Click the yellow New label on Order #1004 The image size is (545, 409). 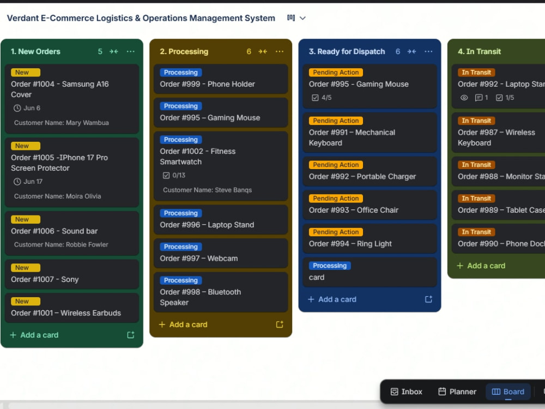point(26,73)
